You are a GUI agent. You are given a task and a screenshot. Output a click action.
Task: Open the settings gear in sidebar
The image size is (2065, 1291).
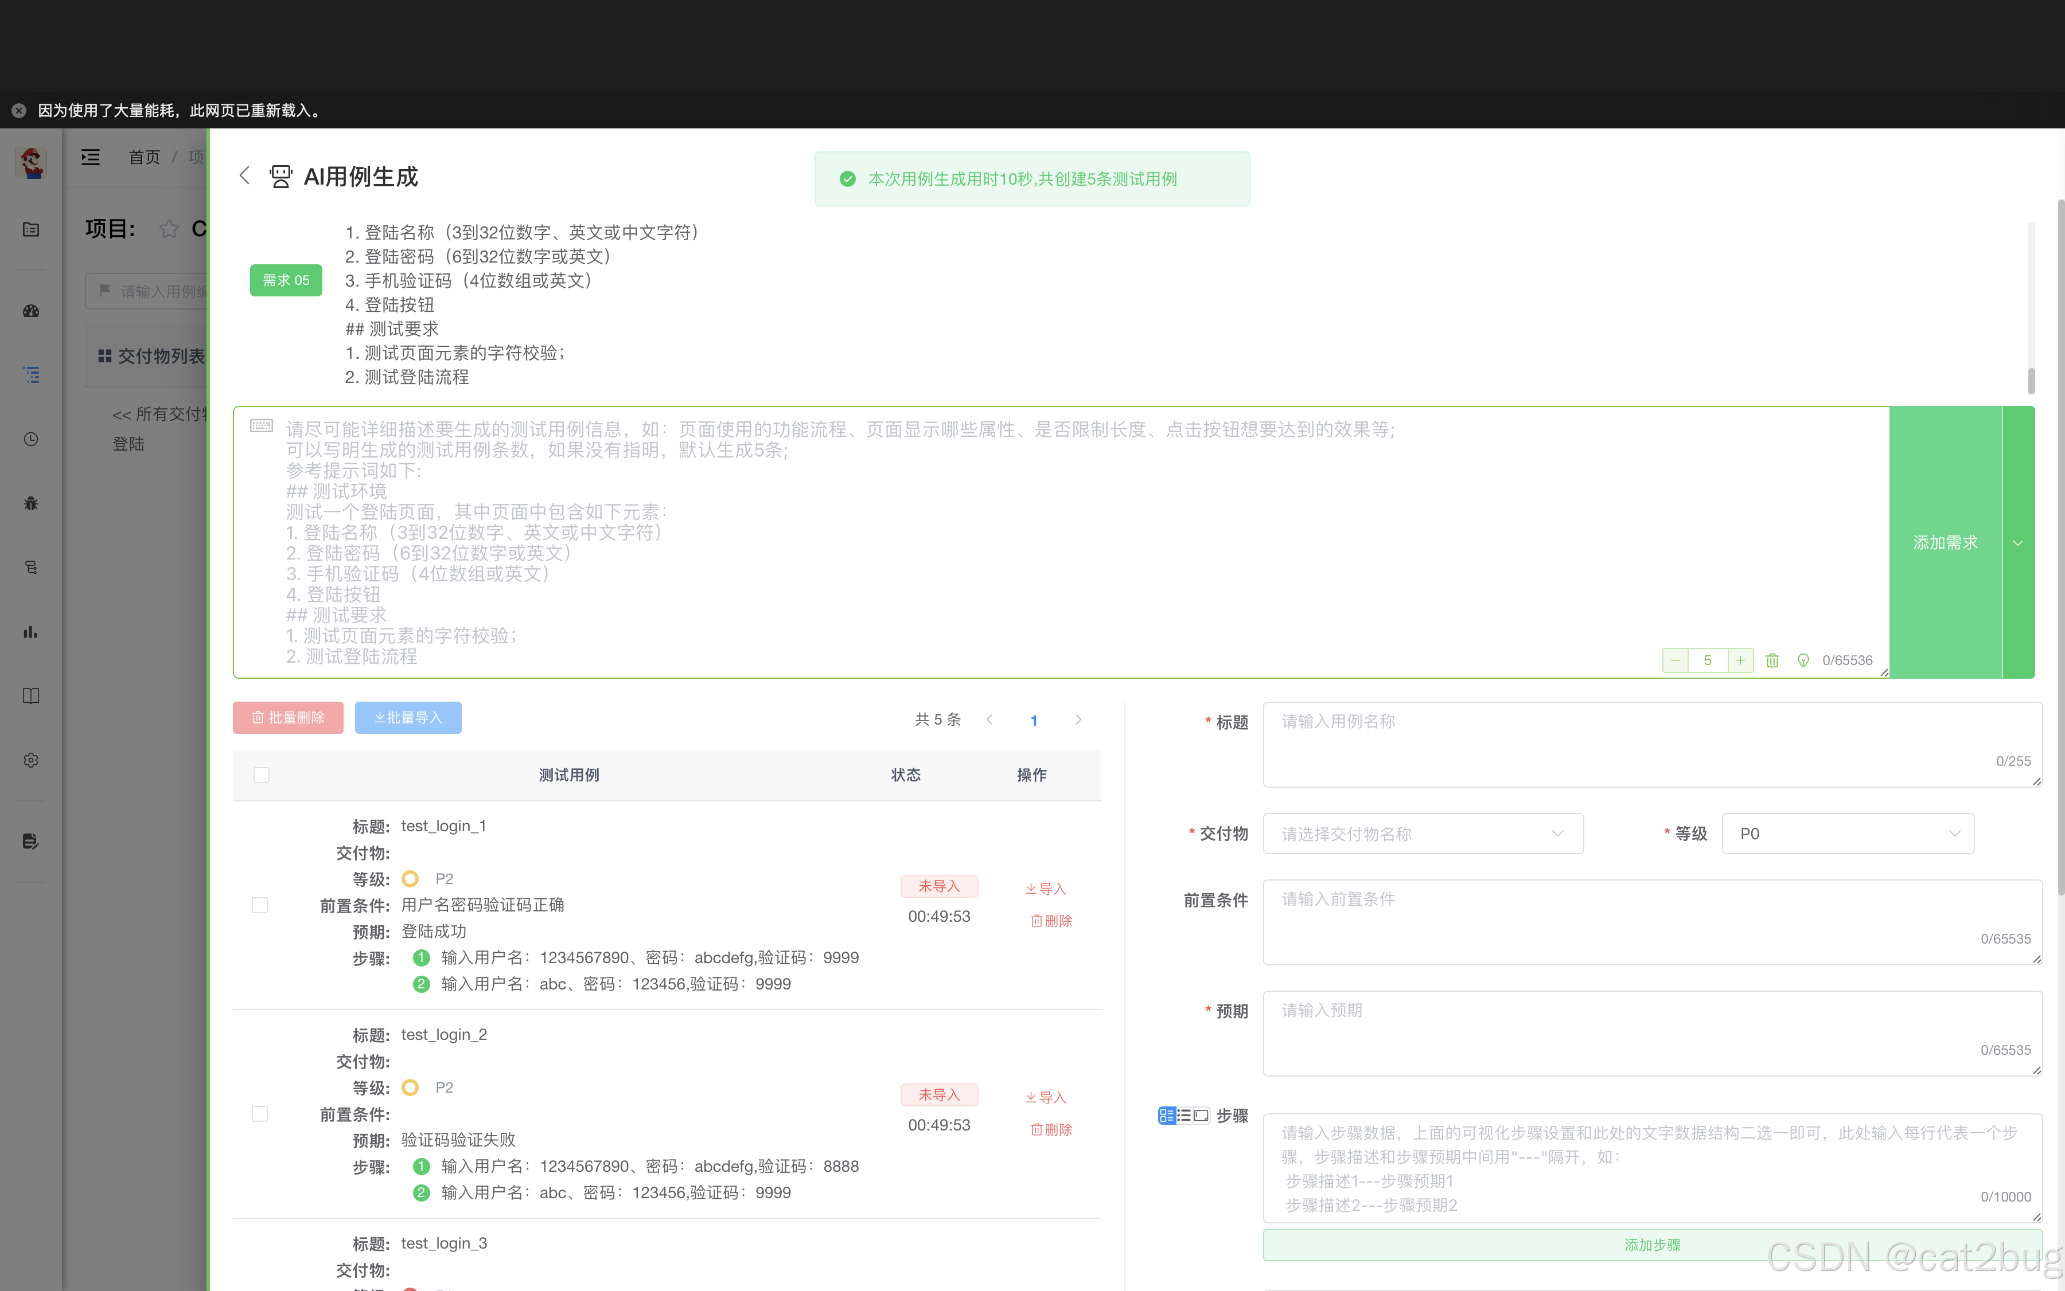[31, 760]
